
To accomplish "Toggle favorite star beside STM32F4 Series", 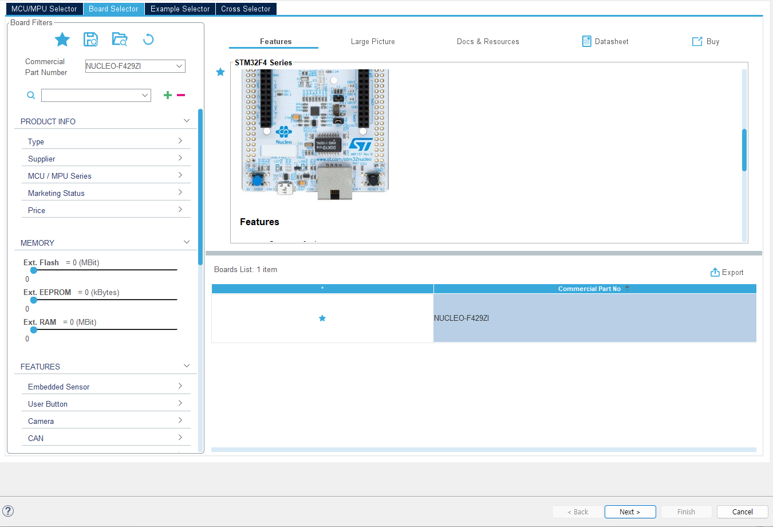I will pos(220,72).
